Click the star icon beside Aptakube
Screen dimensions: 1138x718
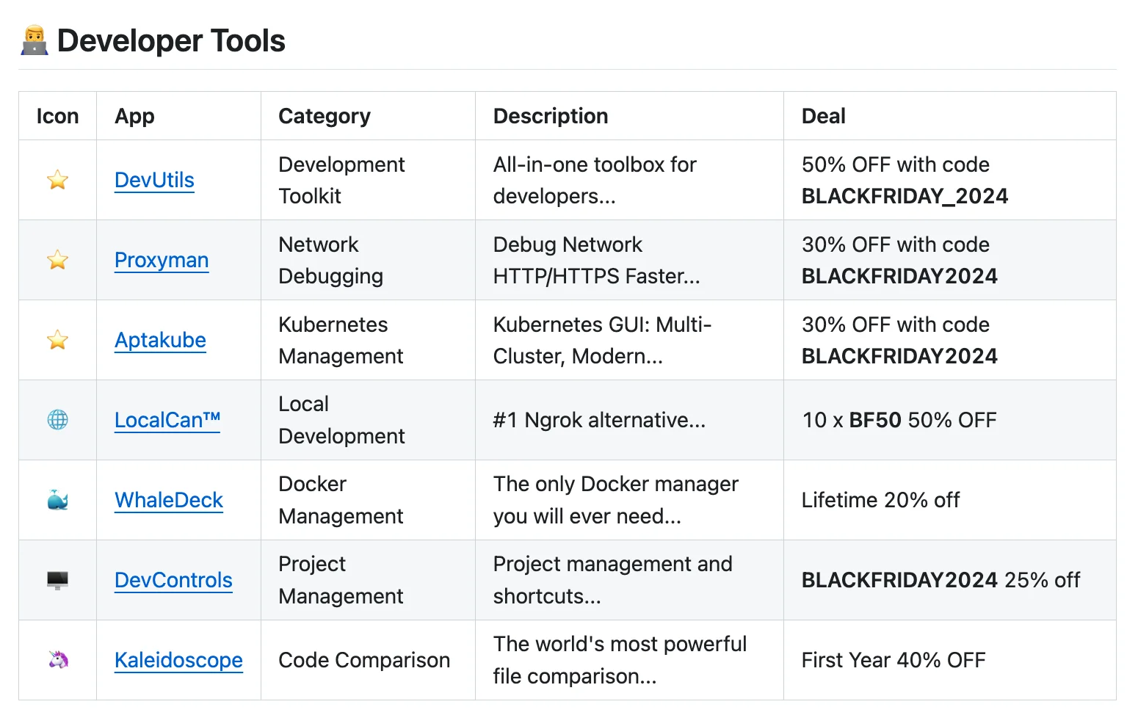pos(57,340)
